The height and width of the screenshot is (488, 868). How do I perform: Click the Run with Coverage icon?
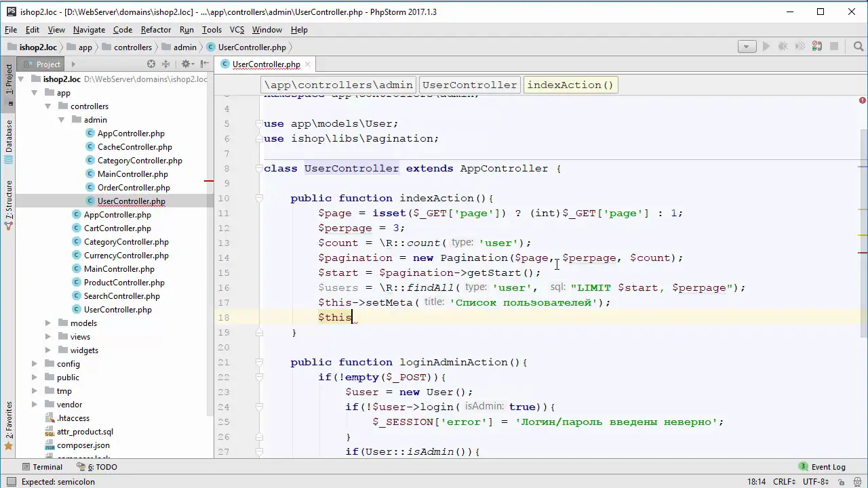coord(800,47)
